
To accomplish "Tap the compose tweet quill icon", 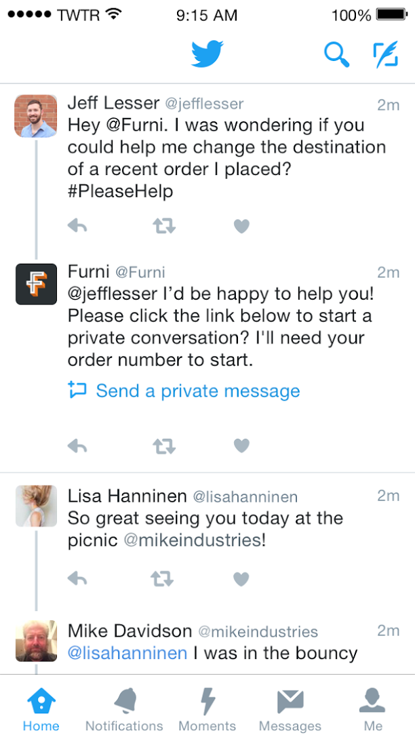I will [386, 54].
